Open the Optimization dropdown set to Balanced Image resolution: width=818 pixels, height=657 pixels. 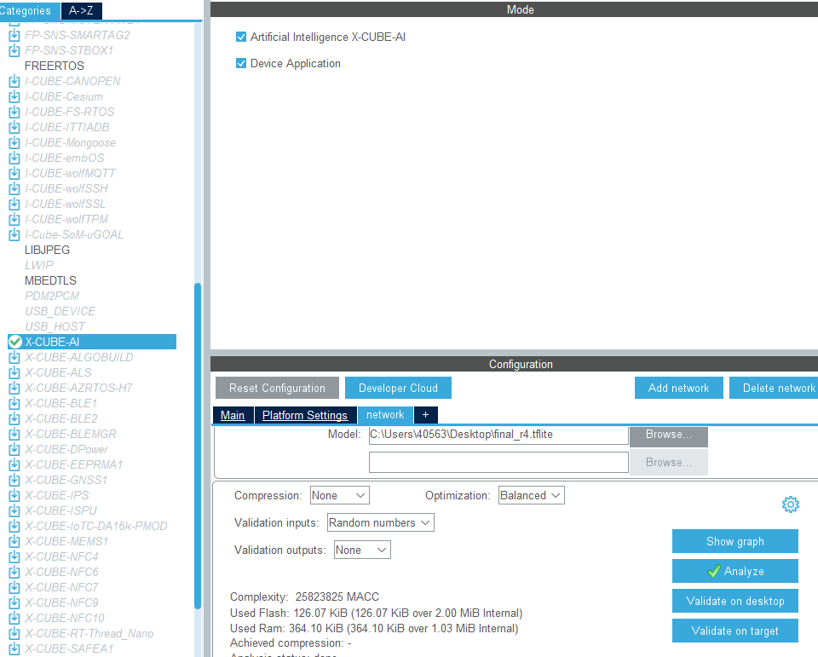click(531, 495)
